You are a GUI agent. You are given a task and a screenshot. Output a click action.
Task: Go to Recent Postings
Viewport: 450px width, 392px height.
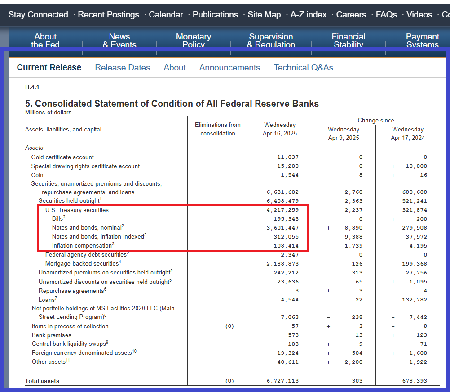point(108,15)
